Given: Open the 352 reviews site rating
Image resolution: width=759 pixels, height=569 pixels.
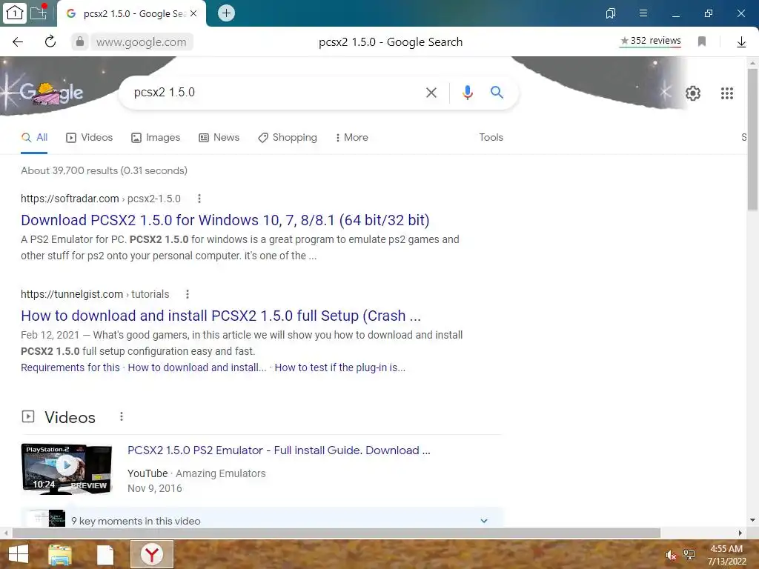Looking at the screenshot, I should click(651, 41).
